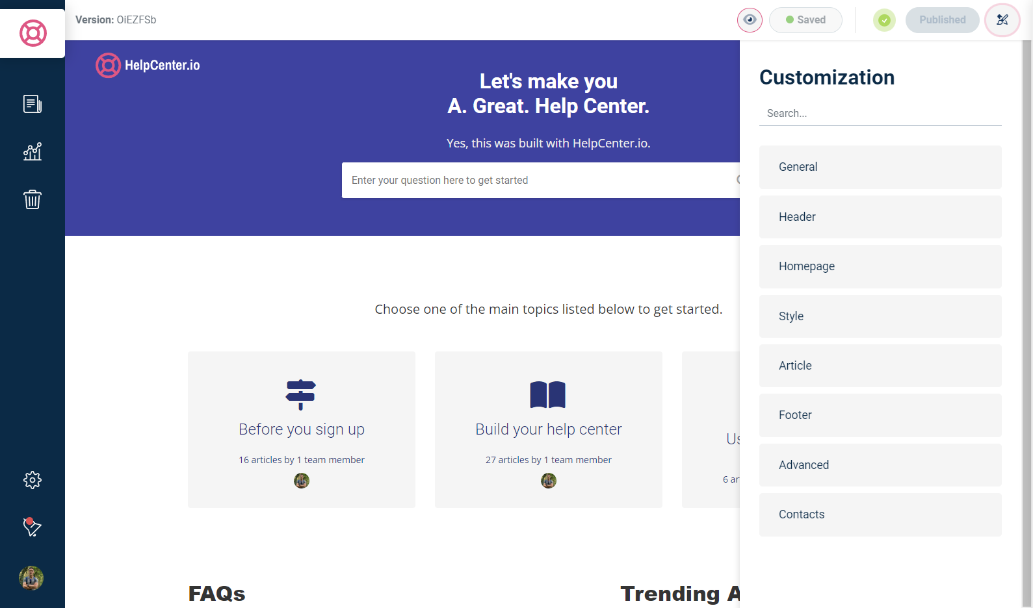
Task: Expand the Homepage customization section
Action: click(x=880, y=266)
